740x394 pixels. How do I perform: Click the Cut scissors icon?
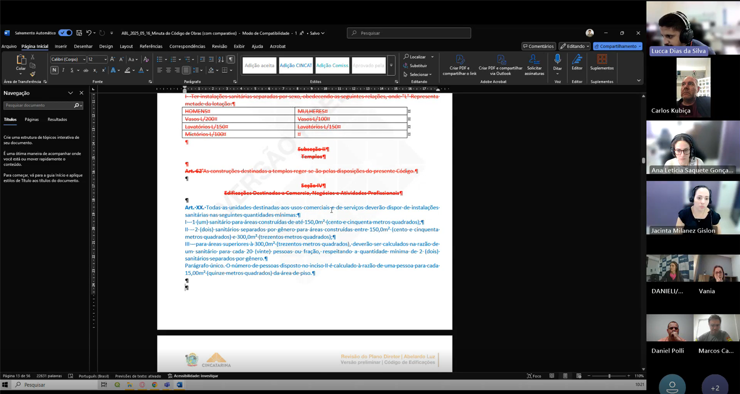(32, 57)
